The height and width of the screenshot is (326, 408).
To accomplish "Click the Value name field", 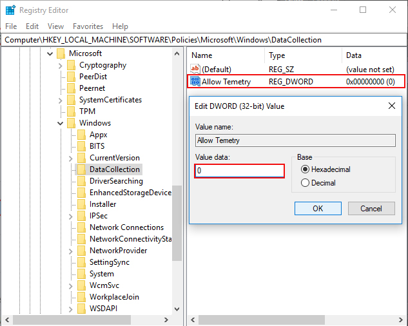I will coord(295,140).
